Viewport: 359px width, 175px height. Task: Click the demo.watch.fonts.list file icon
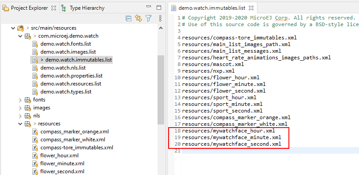[35, 44]
